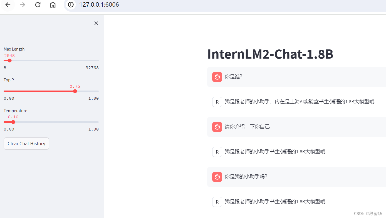
Task: Click the reply mentioning 上海AI实验室
Action: (300, 102)
